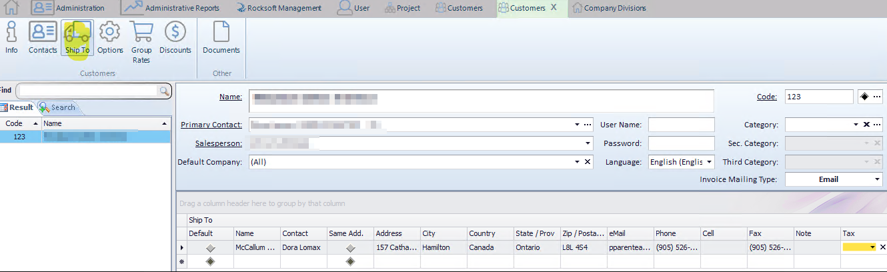Open the Language dropdown
This screenshot has height=272, width=887.
pos(709,162)
